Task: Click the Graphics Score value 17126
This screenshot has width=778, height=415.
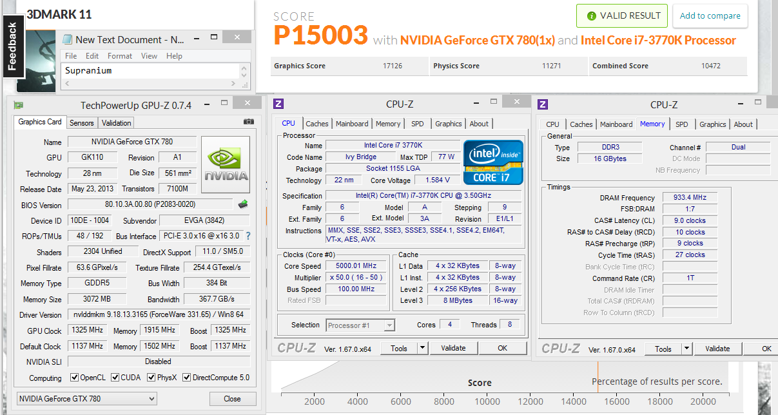Action: coord(393,66)
